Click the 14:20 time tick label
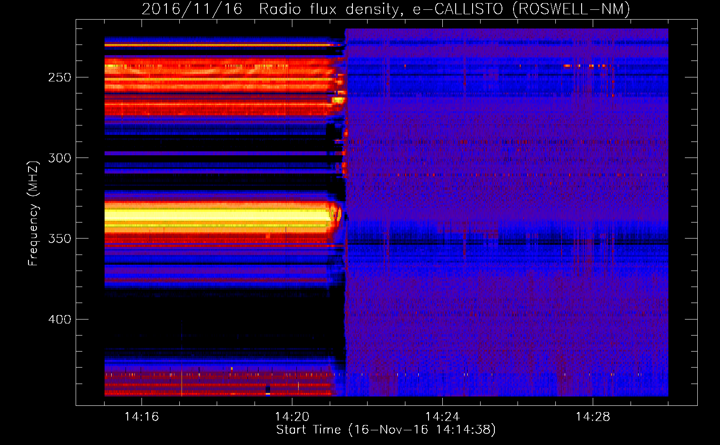 (292, 417)
